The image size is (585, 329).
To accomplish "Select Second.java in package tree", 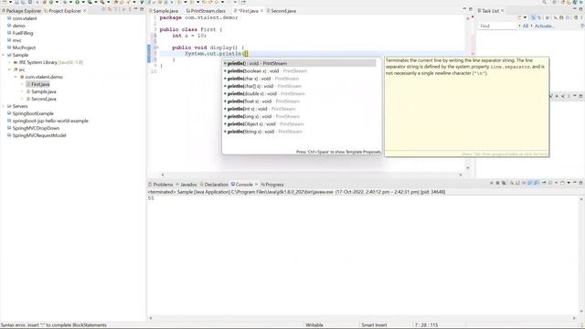I will coord(44,99).
